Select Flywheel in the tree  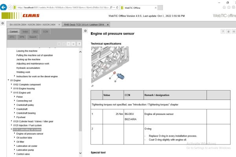(x=21, y=117)
